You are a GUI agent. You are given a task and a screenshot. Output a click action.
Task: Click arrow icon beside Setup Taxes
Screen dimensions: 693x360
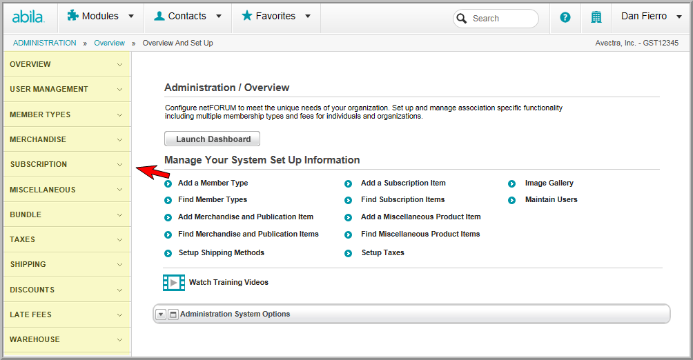pos(349,254)
